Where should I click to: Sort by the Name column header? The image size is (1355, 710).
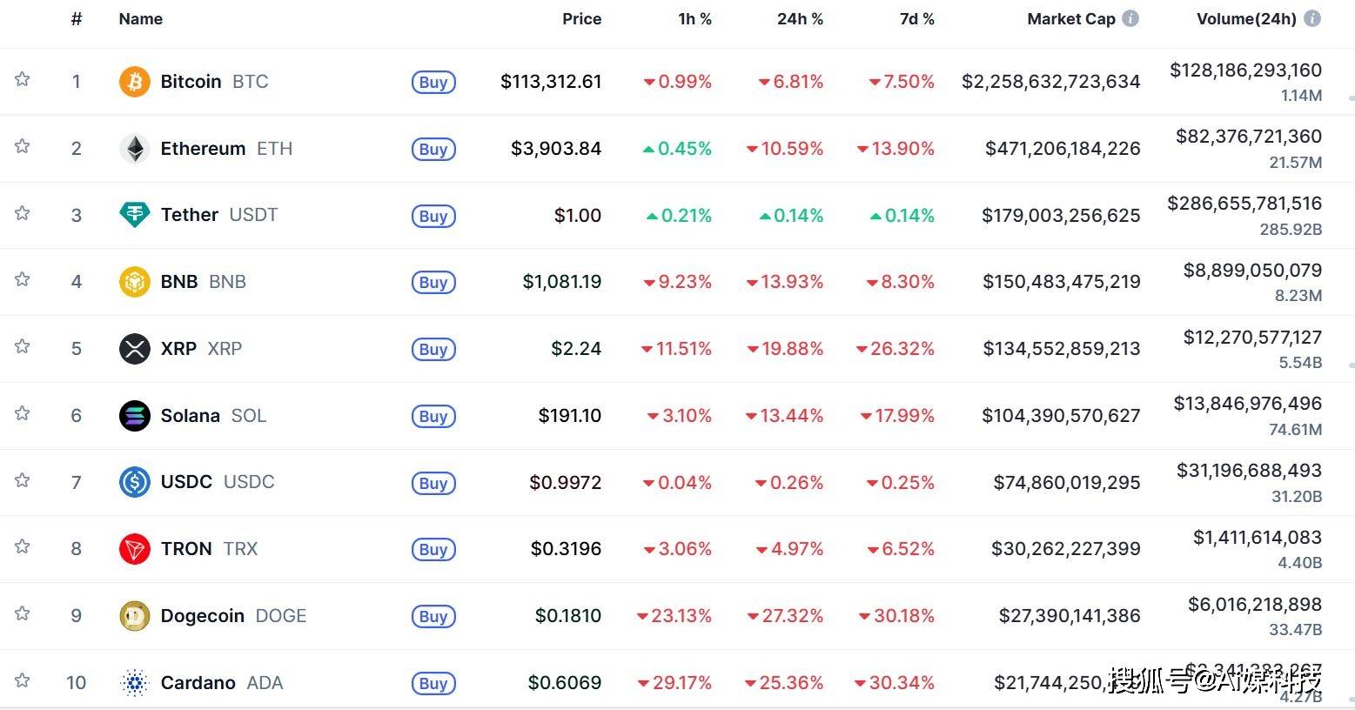140,18
